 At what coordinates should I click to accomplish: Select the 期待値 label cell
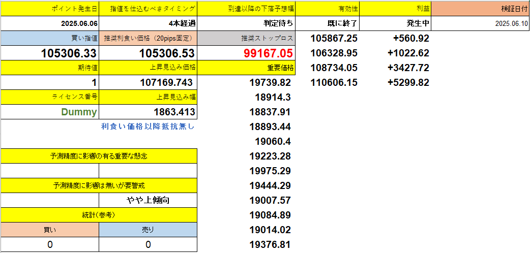tap(50, 68)
